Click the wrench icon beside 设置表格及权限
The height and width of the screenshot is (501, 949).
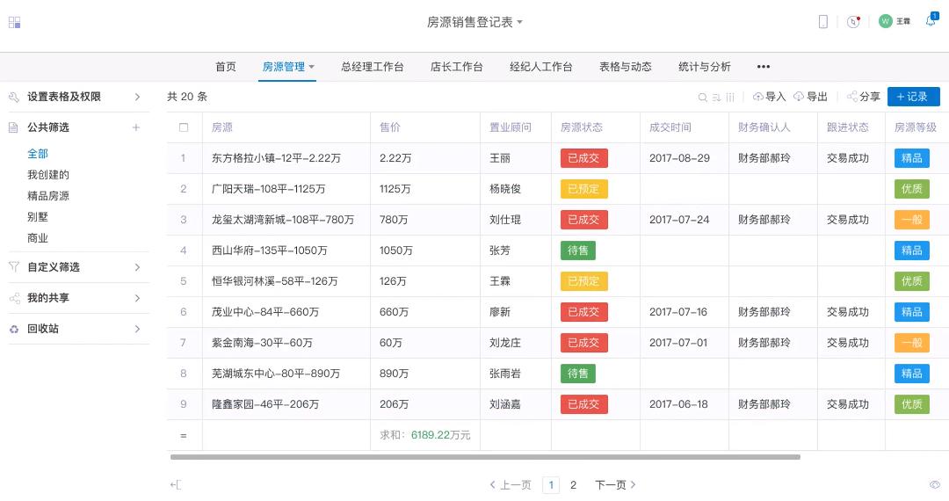click(x=14, y=97)
